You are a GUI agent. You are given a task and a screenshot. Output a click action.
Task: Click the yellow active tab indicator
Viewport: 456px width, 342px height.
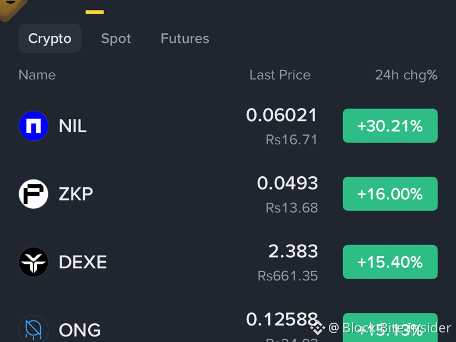pyautogui.click(x=95, y=12)
